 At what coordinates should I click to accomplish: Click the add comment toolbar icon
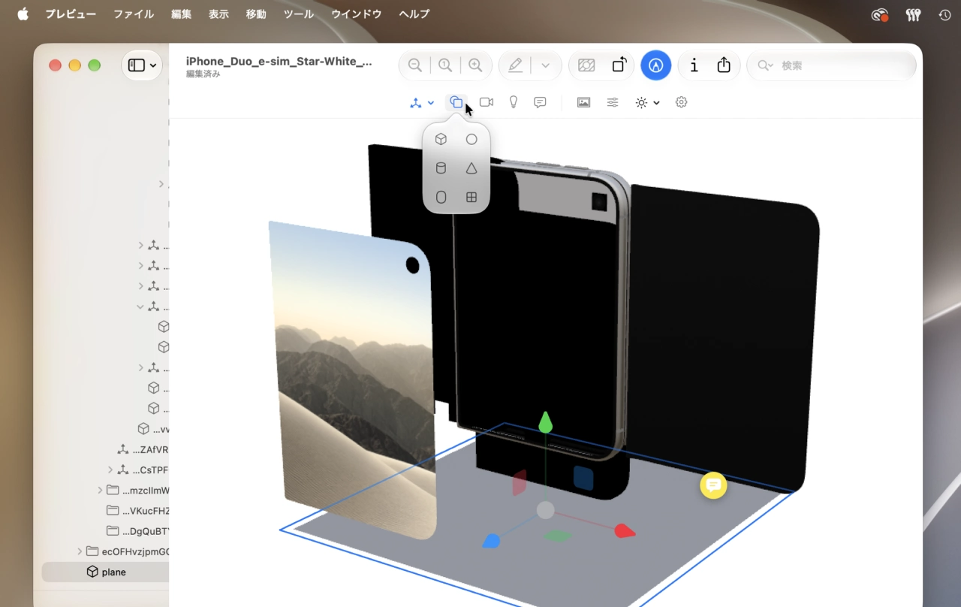coord(540,102)
